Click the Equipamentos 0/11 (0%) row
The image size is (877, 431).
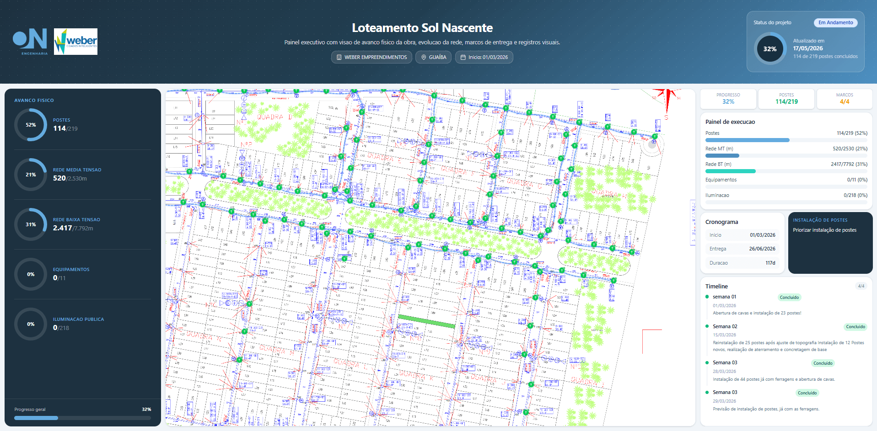[786, 183]
